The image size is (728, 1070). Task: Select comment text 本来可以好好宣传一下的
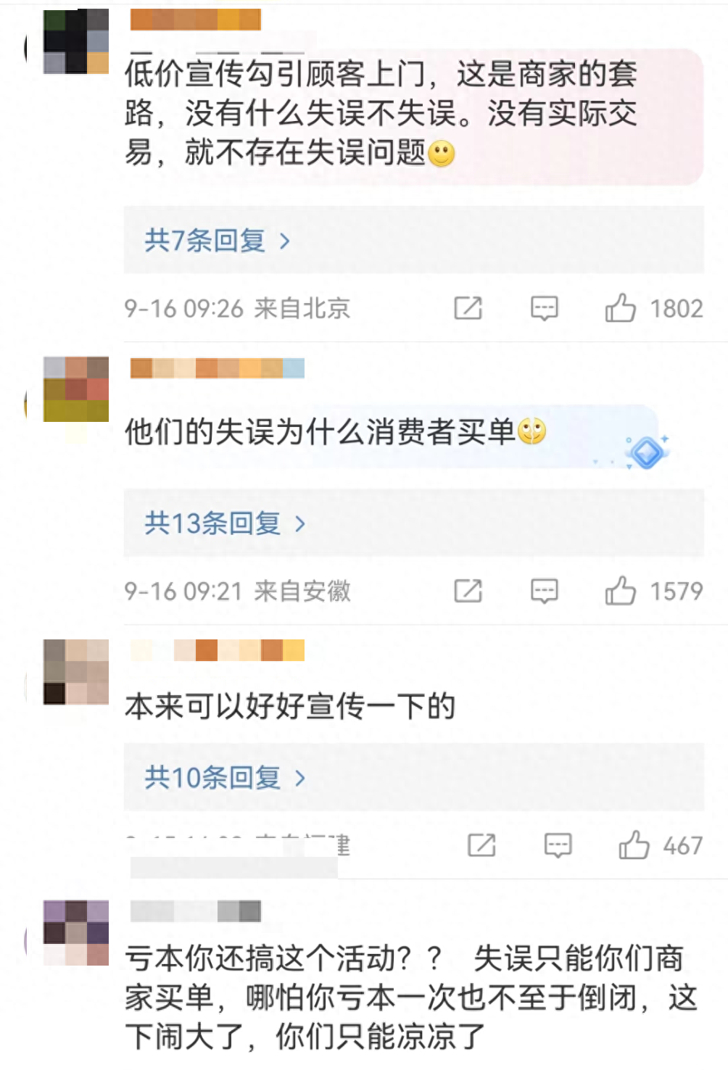point(290,706)
